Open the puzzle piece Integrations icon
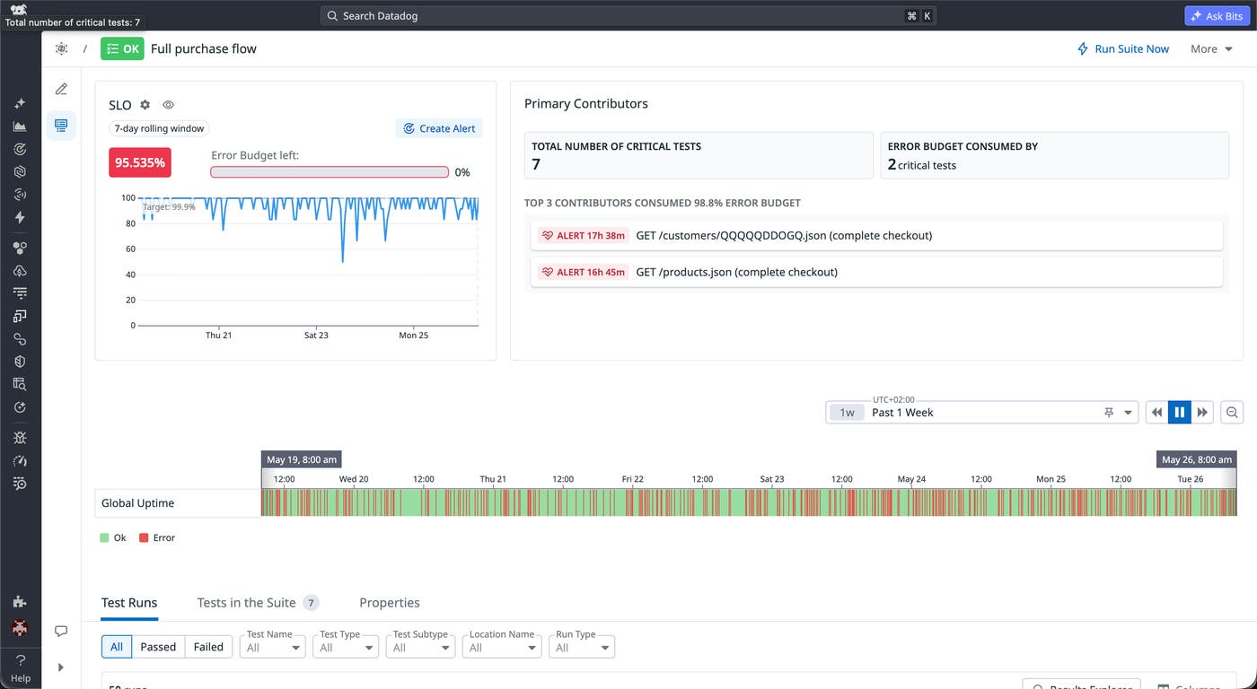 pos(20,602)
